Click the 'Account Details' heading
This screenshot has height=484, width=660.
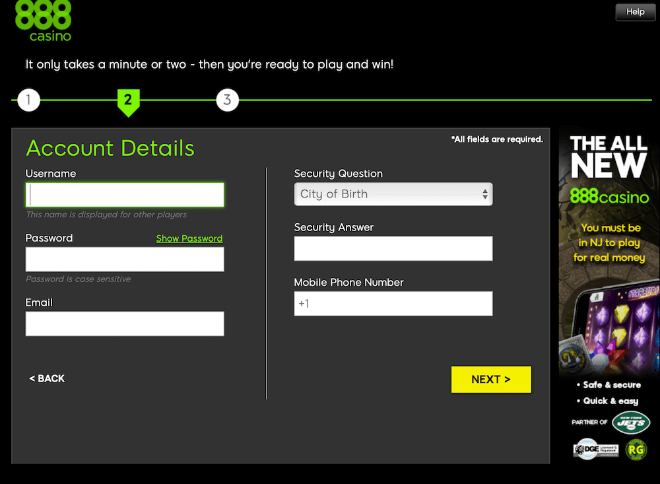[110, 149]
